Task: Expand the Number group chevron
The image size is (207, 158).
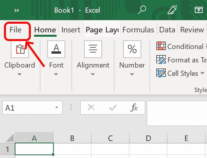Action: tap(132, 74)
